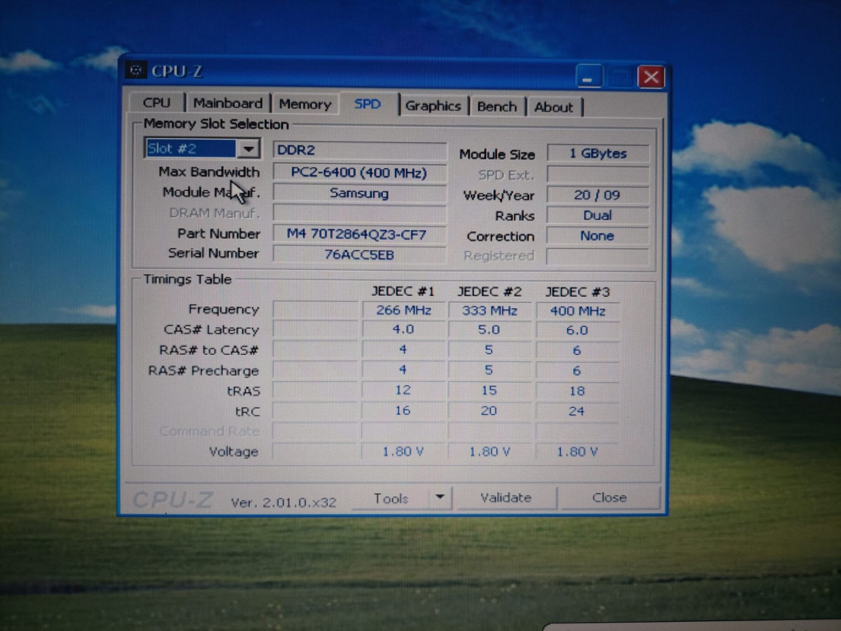This screenshot has width=841, height=631.
Task: Switch to the CPU tab
Action: [156, 103]
